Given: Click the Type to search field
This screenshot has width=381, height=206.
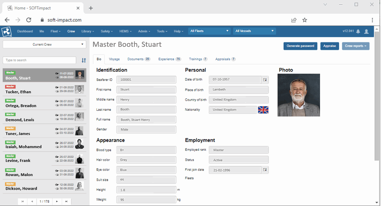Looking at the screenshot, I should tap(39, 60).
